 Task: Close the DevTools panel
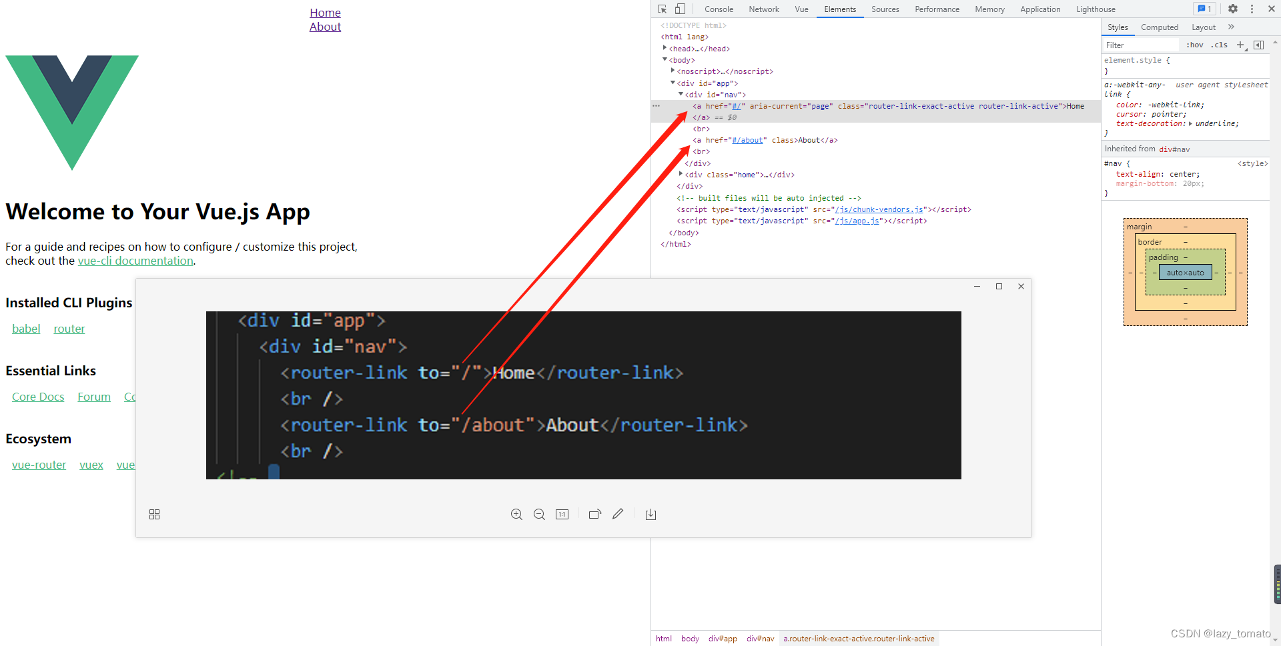[1272, 9]
